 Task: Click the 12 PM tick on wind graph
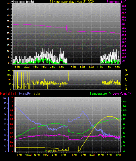(x=35, y=67)
